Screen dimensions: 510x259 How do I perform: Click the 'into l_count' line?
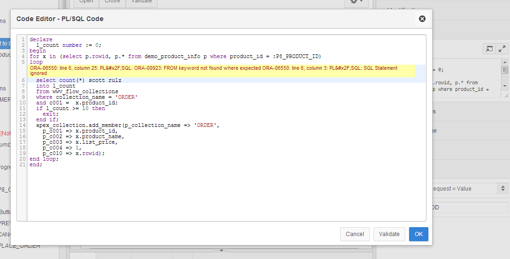pos(56,86)
